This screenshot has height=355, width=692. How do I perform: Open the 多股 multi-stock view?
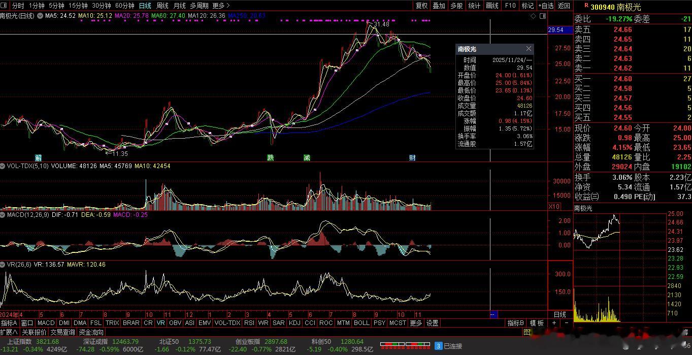pyautogui.click(x=456, y=6)
